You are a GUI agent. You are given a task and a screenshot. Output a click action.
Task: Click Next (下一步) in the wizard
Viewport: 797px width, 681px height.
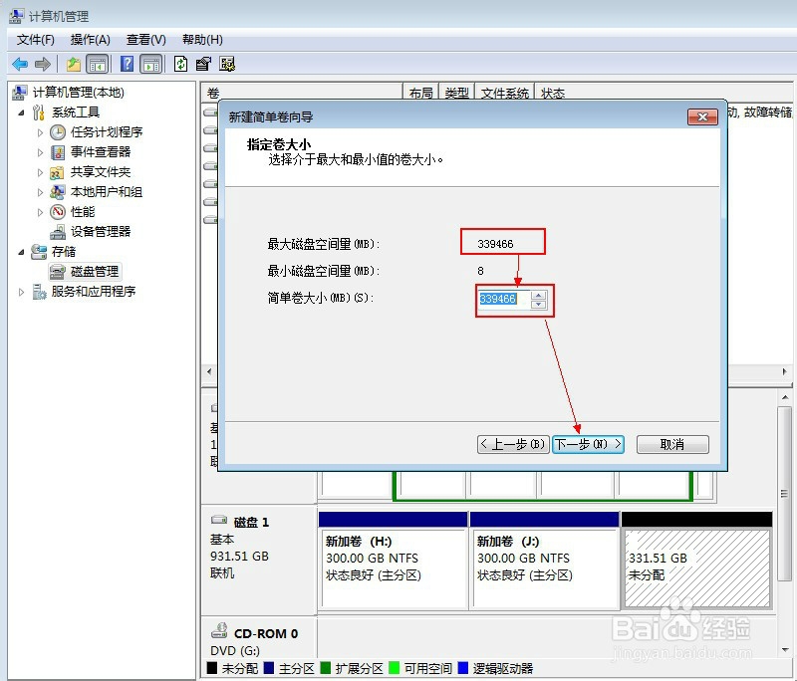[588, 444]
